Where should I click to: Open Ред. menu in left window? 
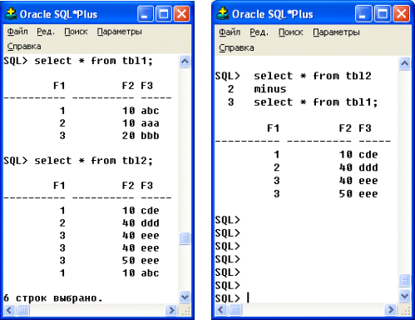(x=46, y=32)
